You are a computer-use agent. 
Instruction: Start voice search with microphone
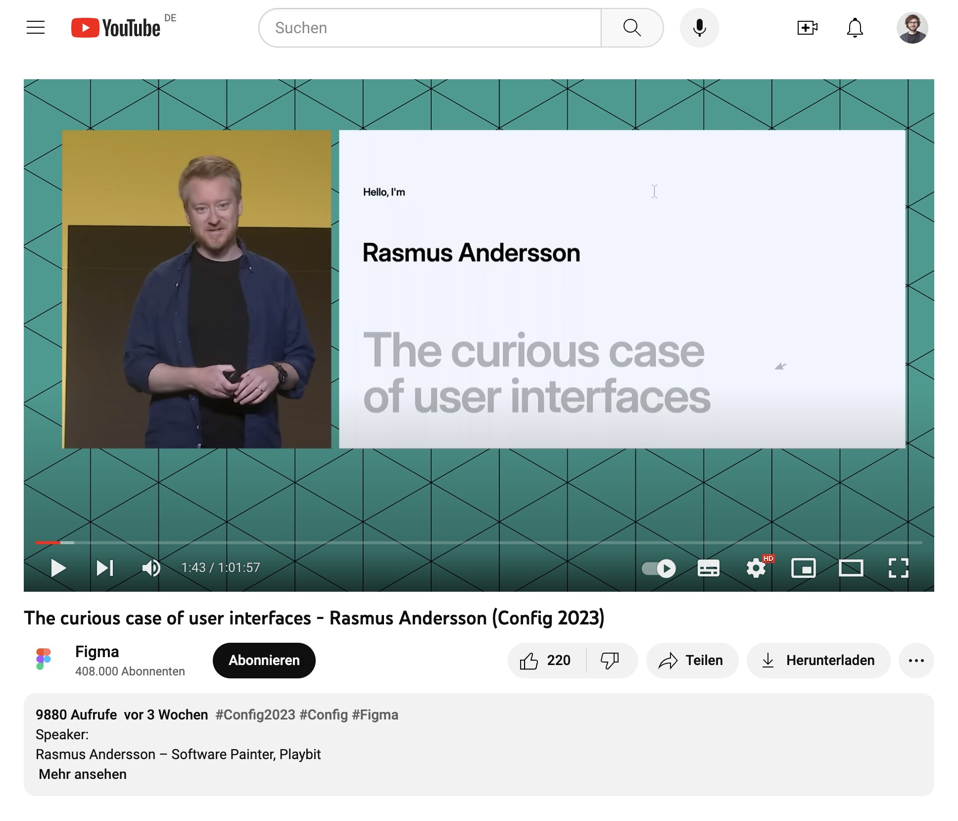click(x=699, y=28)
